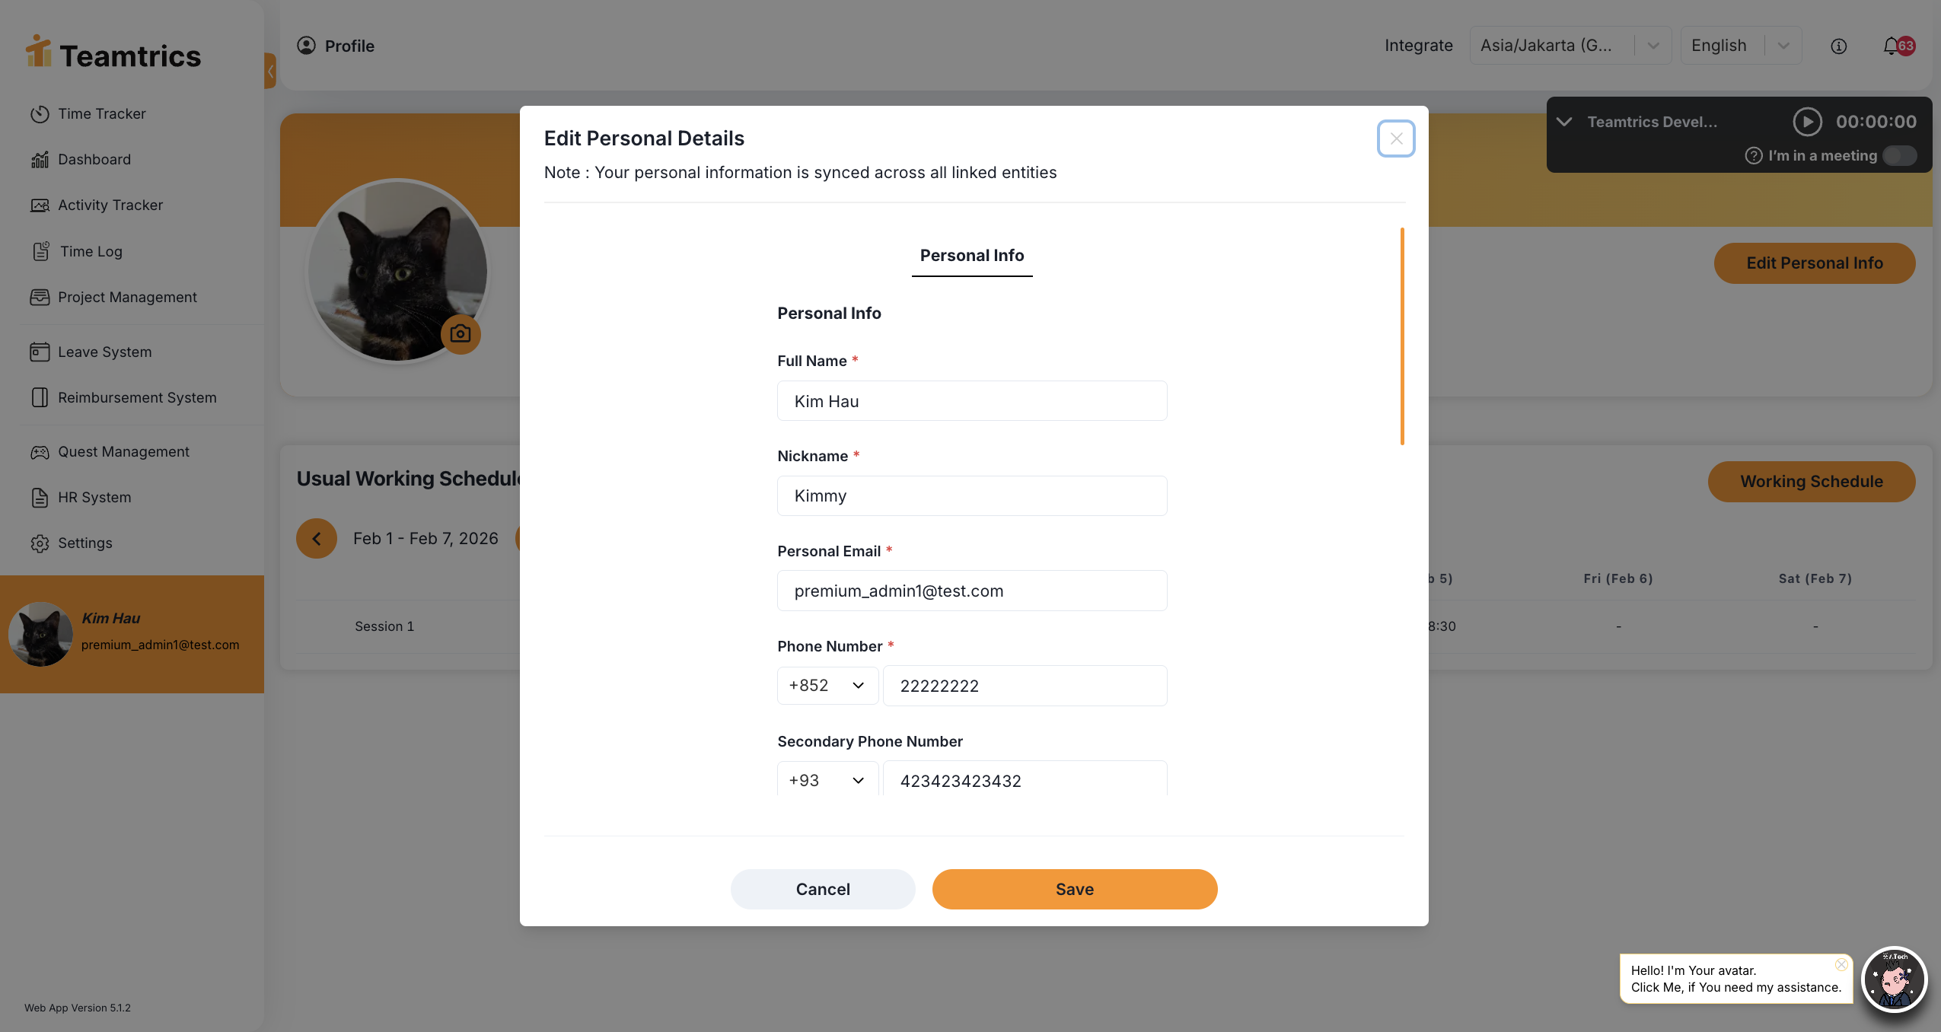Toggle the "I'm in a meeting" switch
Viewport: 1941px width, 1032px height.
1899,156
